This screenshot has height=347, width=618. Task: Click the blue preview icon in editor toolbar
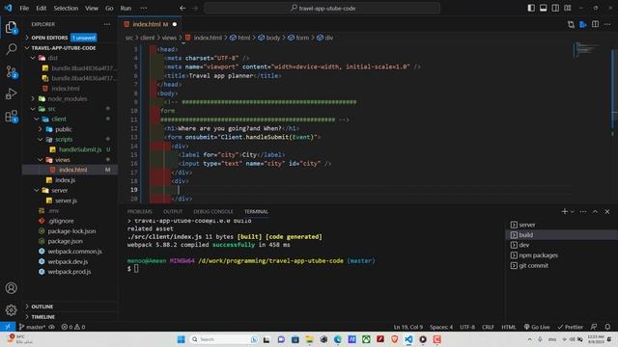pyautogui.click(x=583, y=24)
